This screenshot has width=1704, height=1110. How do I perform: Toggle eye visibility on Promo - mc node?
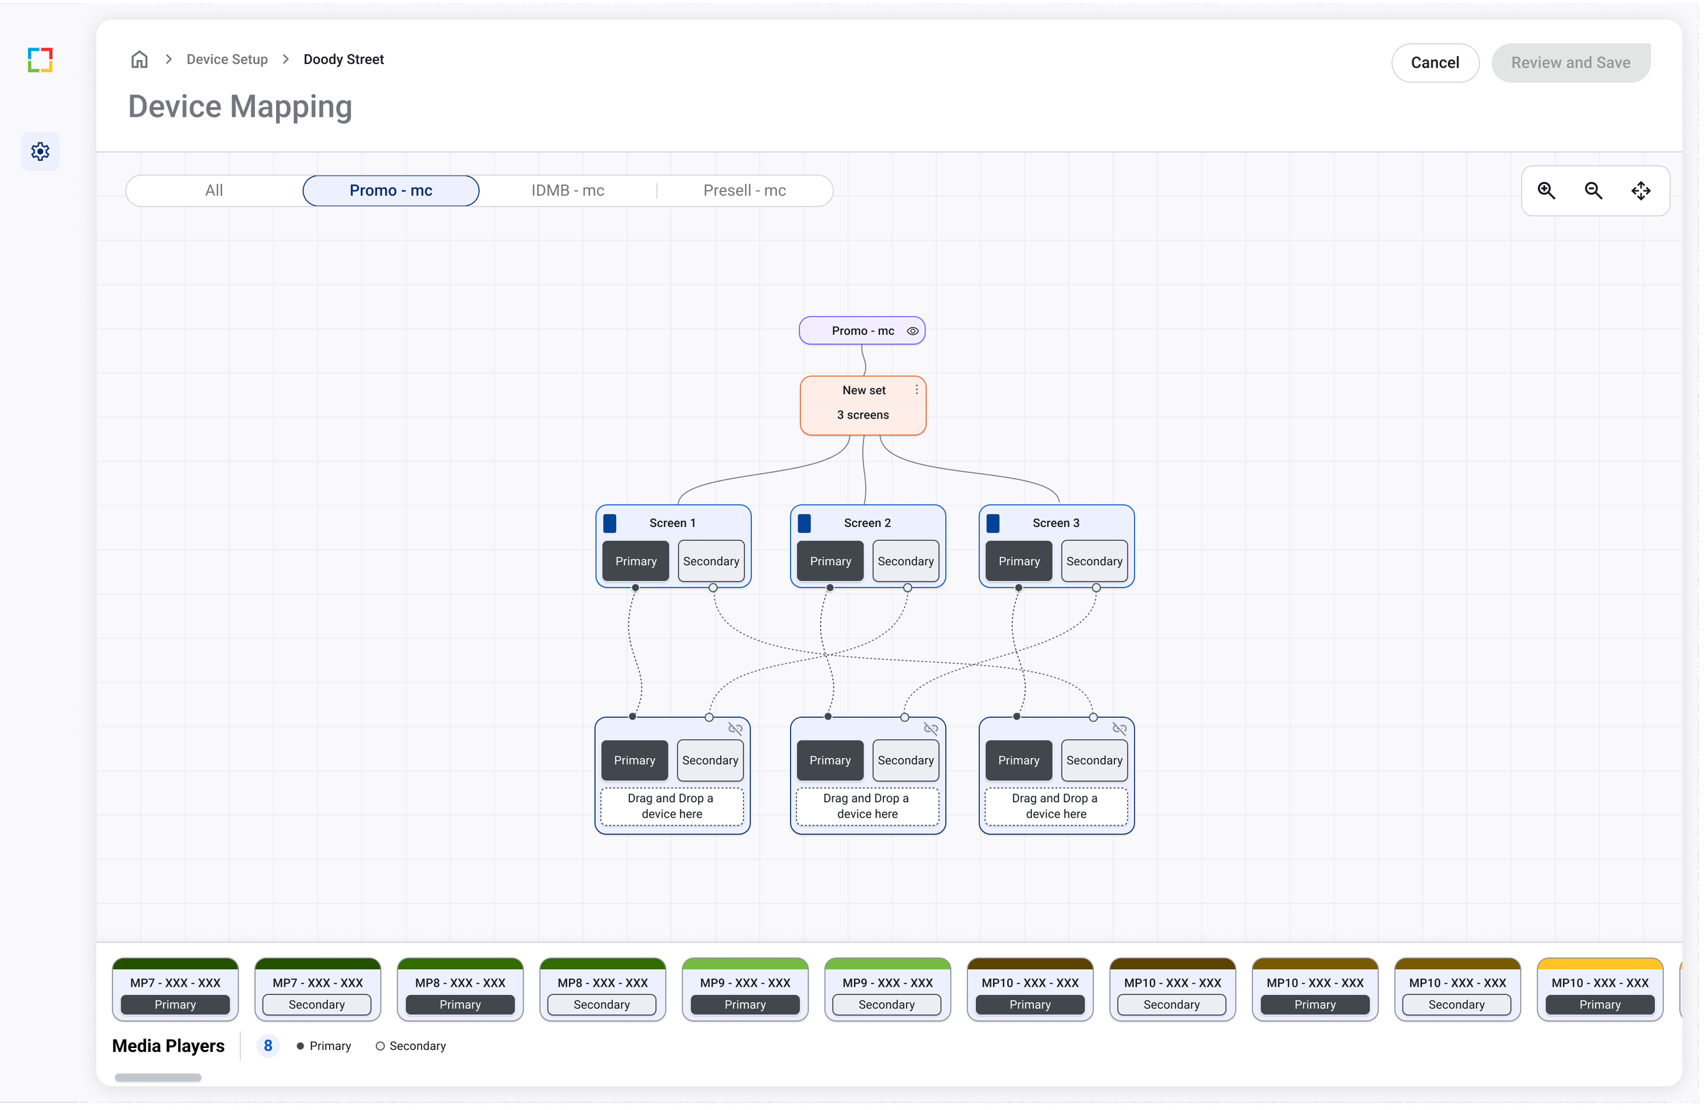click(913, 331)
